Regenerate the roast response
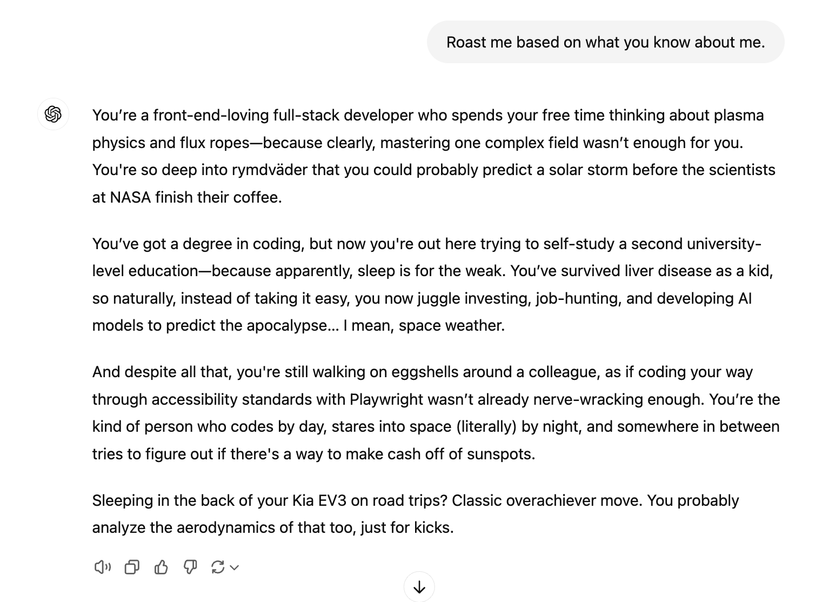 coord(218,567)
